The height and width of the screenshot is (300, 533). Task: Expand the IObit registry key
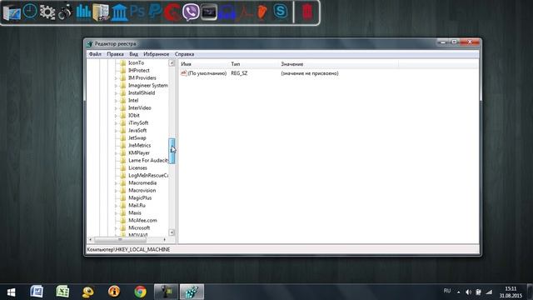pyautogui.click(x=116, y=116)
